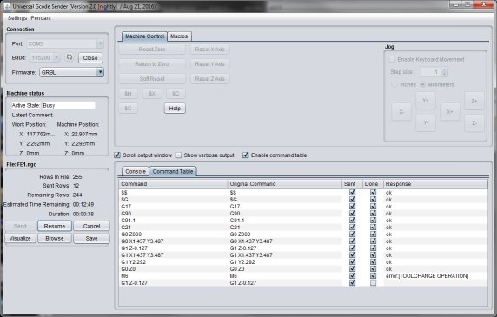Click the Help button
The image size is (497, 317).
coord(175,109)
